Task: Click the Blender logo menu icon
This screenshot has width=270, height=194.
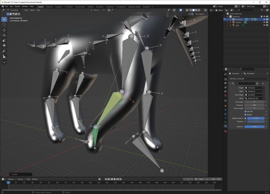Action: (x=3, y=6)
